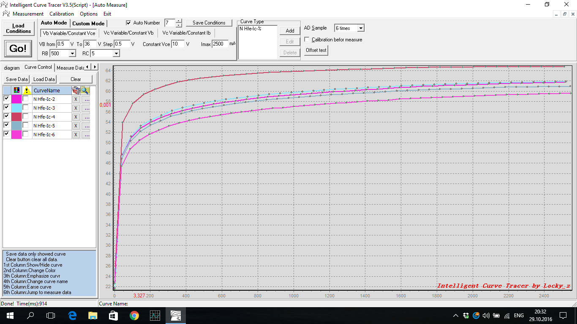Image resolution: width=577 pixels, height=324 pixels.
Task: Click the Save Data button
Action: pyautogui.click(x=17, y=79)
